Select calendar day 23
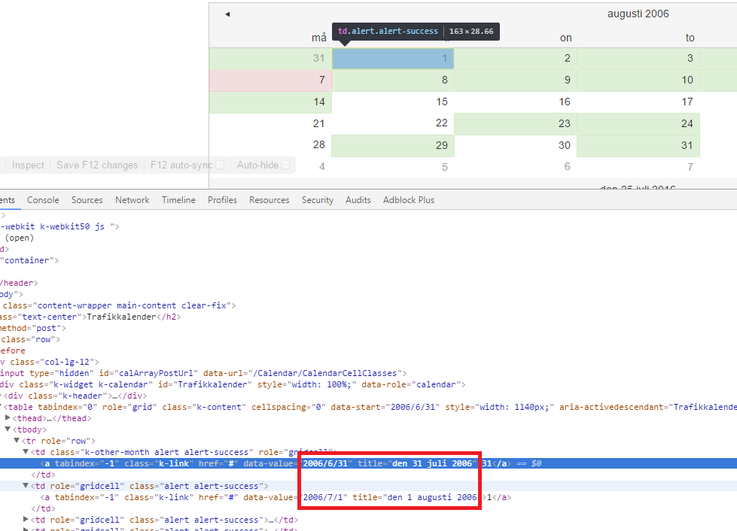Viewport: 737px width, 531px height. (x=516, y=123)
